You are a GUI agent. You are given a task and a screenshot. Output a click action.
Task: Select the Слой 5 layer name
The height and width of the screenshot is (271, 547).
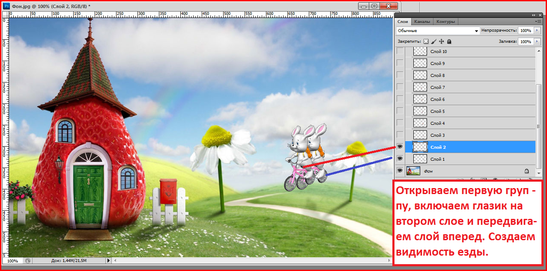(x=438, y=111)
